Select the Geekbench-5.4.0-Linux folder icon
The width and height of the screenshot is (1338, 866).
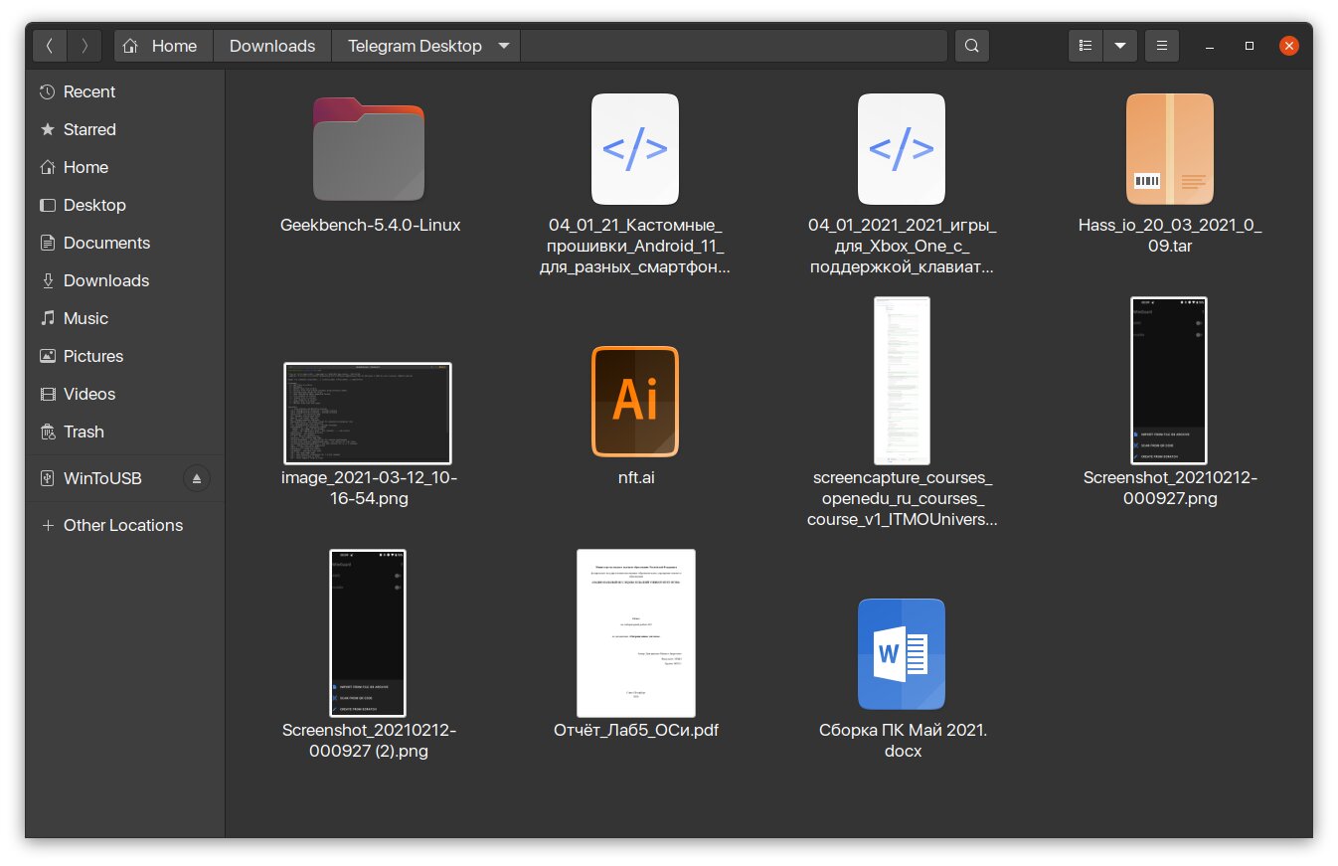(369, 149)
